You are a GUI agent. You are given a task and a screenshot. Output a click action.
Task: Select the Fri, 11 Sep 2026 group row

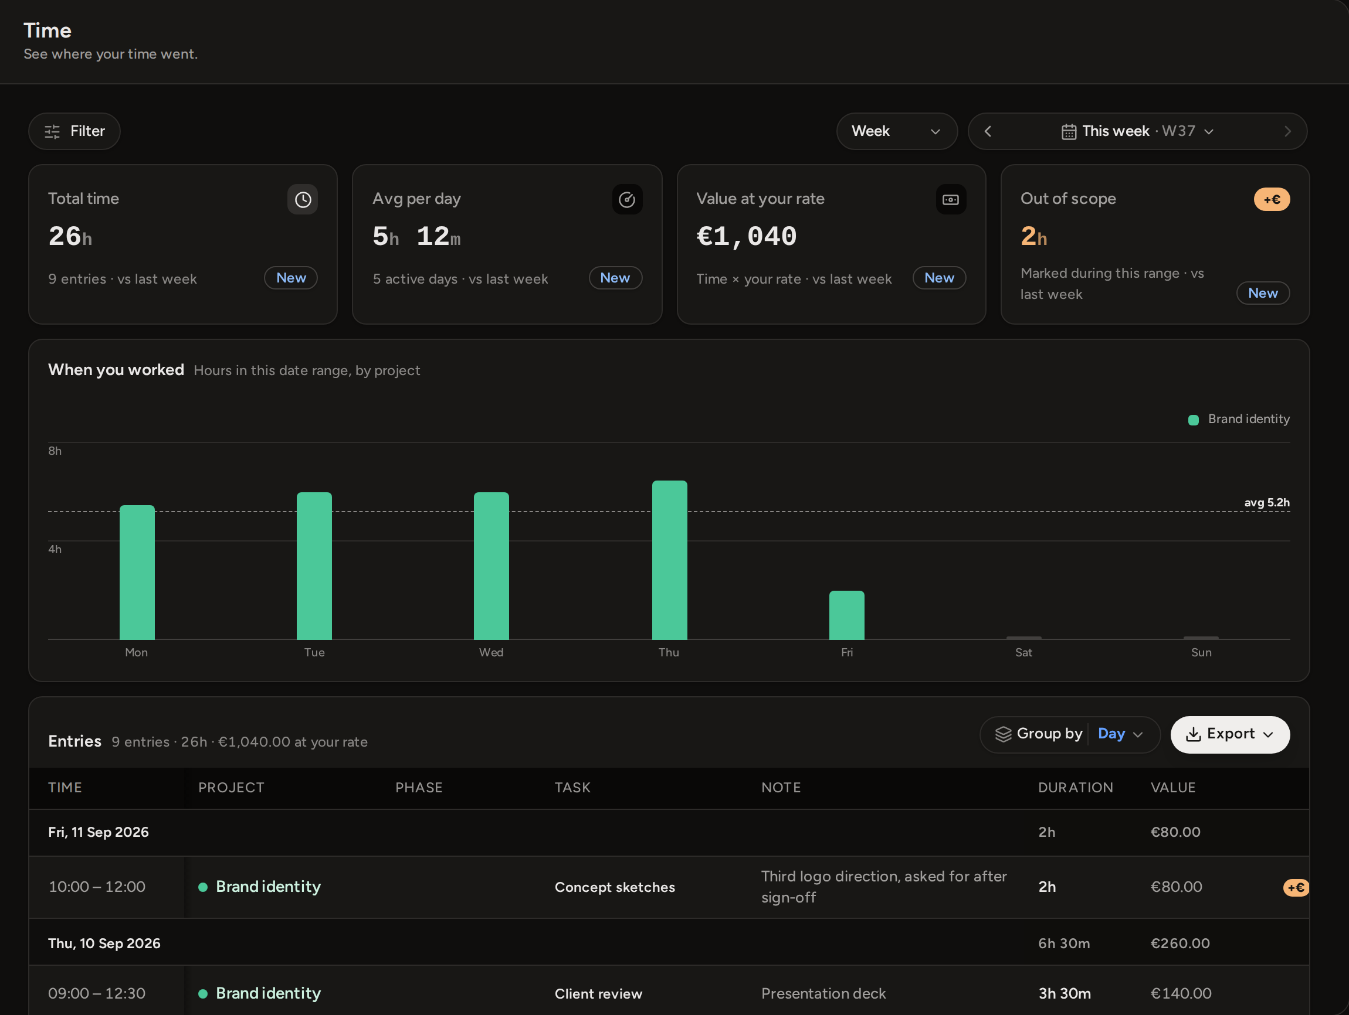tap(669, 832)
